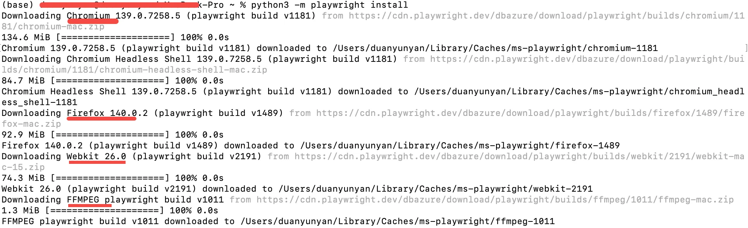The height and width of the screenshot is (228, 748).
Task: Click the "84.7 MiB" size text
Action: [23, 81]
